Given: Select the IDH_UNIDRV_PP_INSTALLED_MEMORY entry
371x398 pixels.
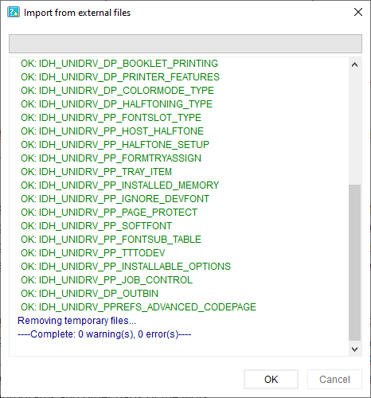Looking at the screenshot, I should 120,185.
